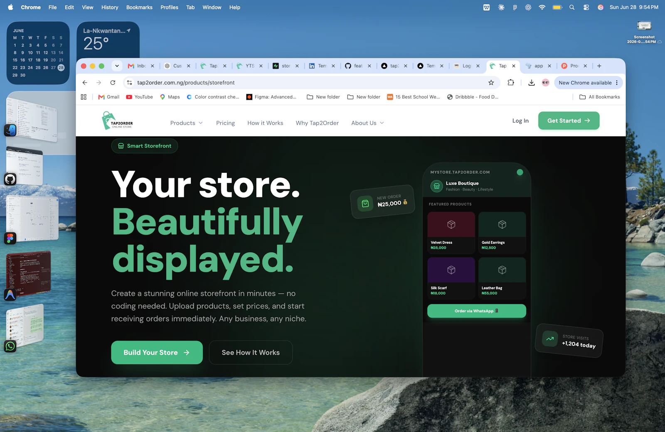
Task: Click the Log In link
Action: click(x=520, y=120)
